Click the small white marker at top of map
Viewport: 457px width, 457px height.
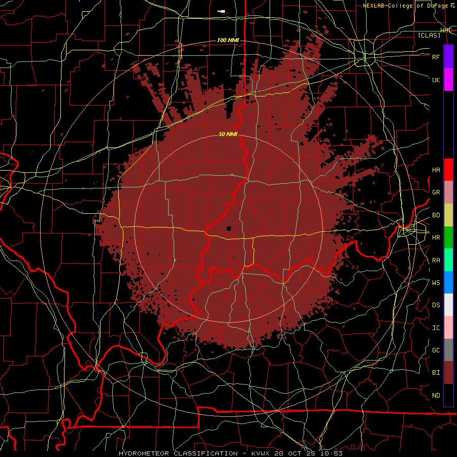click(x=221, y=11)
